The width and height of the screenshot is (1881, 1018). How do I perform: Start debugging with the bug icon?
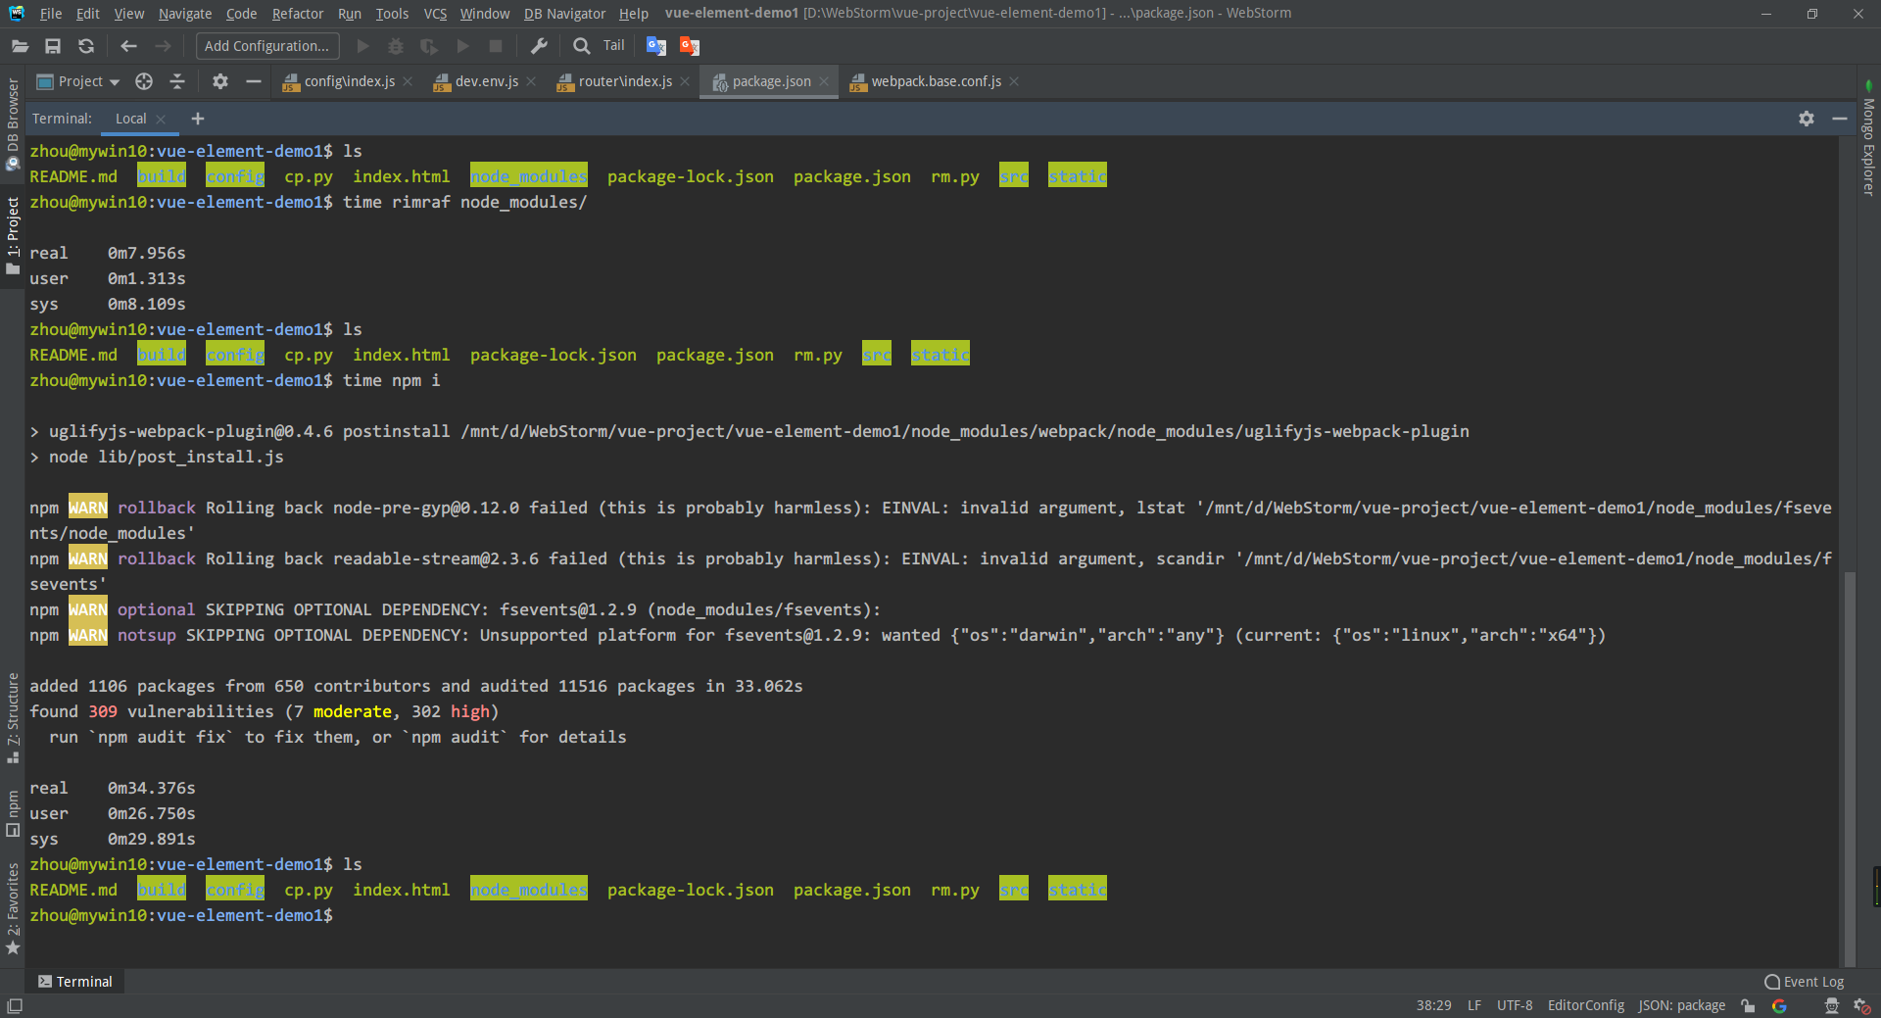[395, 45]
